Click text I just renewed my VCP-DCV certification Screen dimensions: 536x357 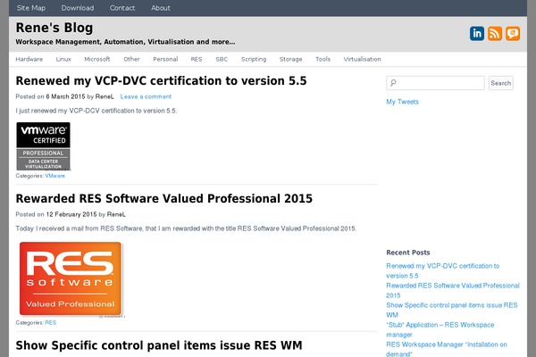96,111
